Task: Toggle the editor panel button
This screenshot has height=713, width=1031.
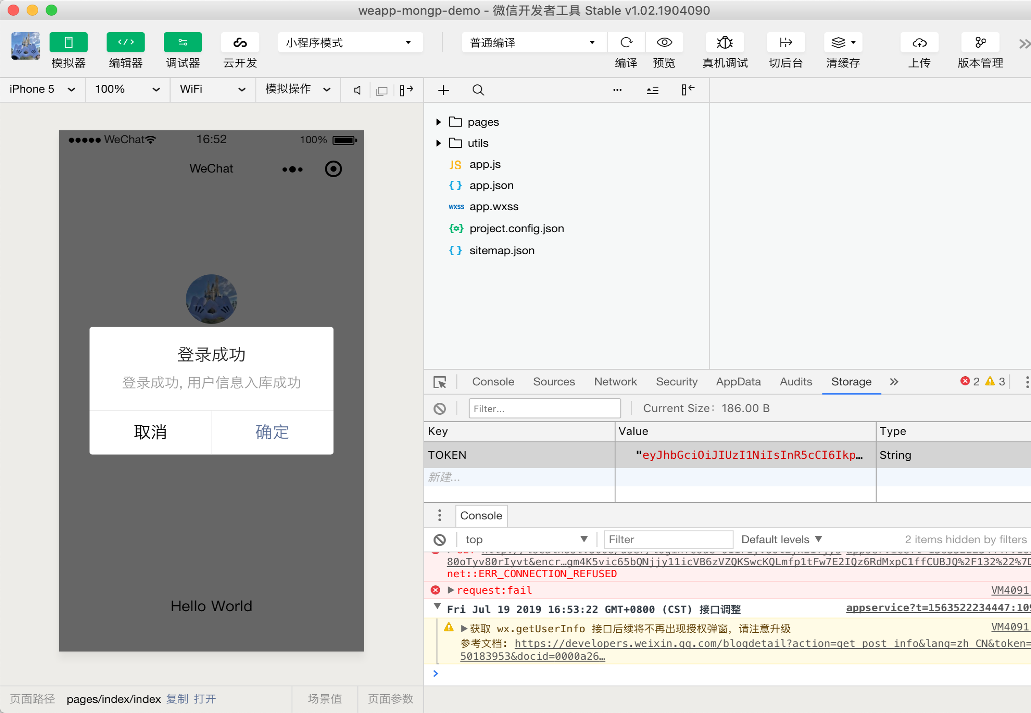Action: click(125, 43)
